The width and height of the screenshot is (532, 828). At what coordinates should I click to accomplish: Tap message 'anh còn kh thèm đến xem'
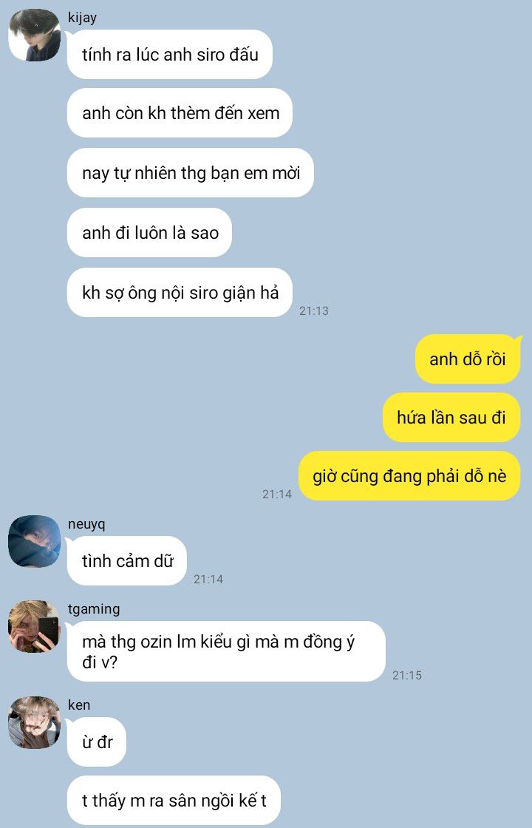tap(180, 113)
